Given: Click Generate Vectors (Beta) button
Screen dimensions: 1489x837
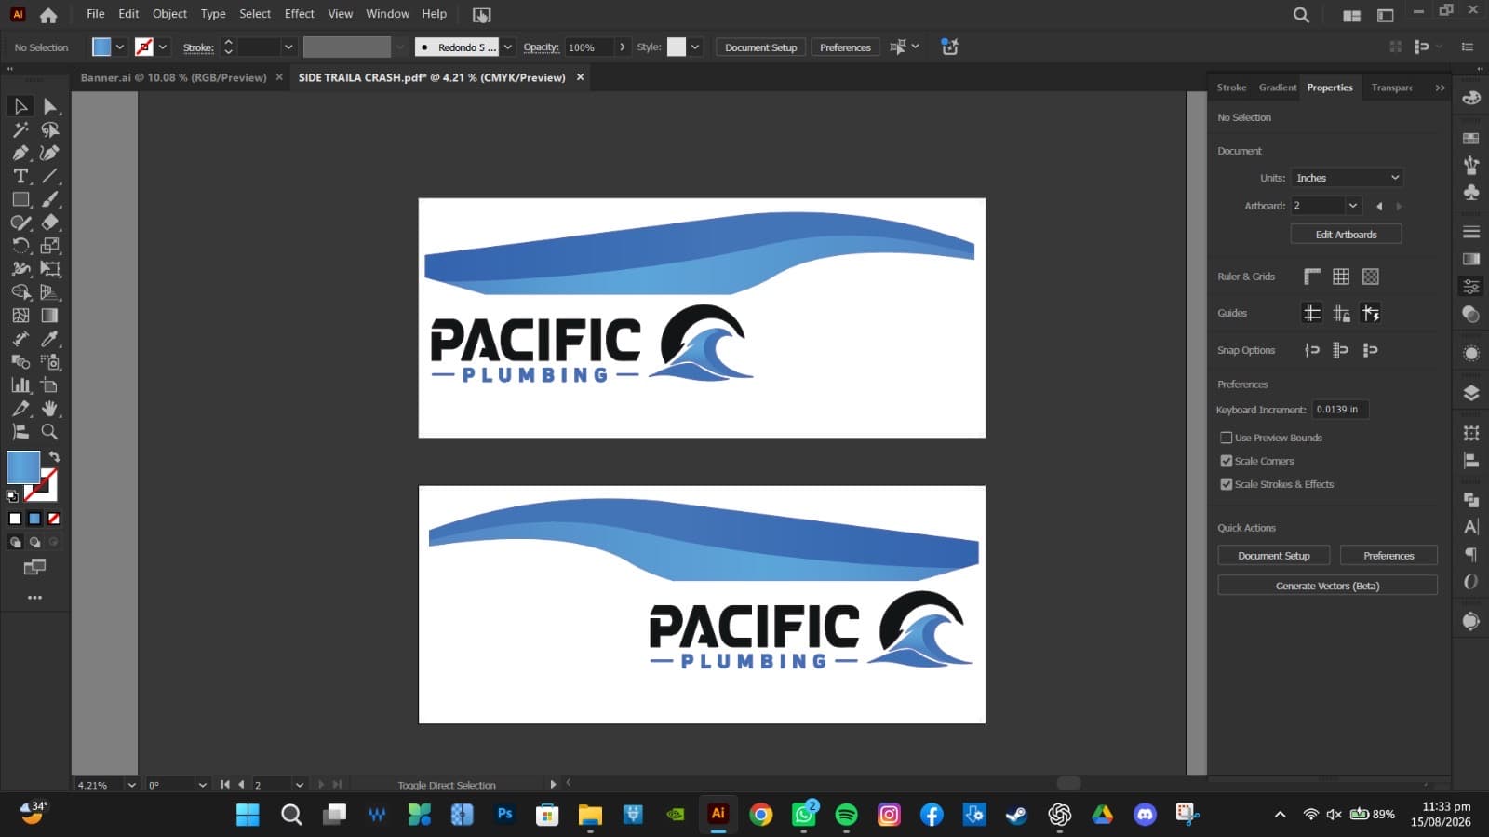Looking at the screenshot, I should pyautogui.click(x=1327, y=586).
